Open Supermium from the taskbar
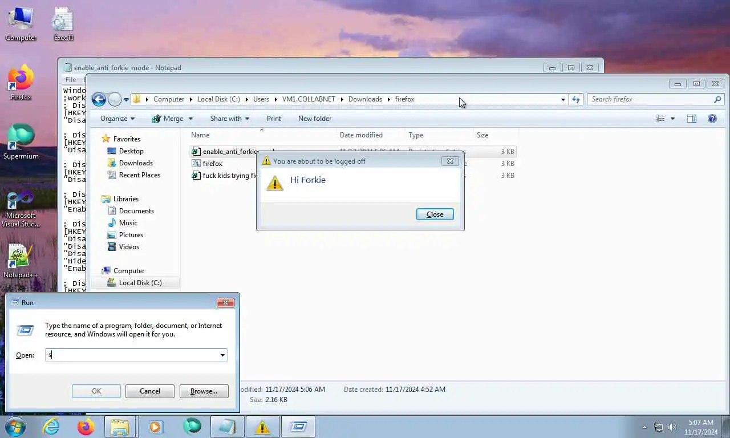 [x=192, y=427]
